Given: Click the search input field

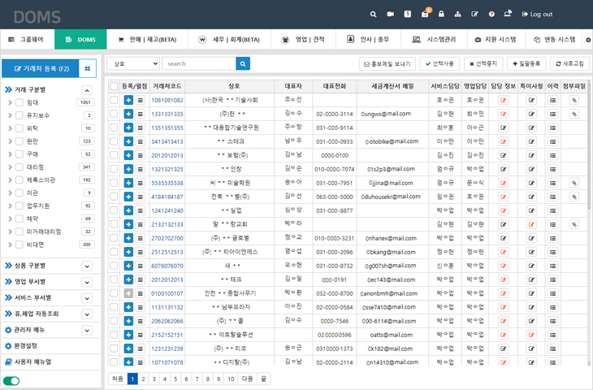Looking at the screenshot, I should [199, 63].
